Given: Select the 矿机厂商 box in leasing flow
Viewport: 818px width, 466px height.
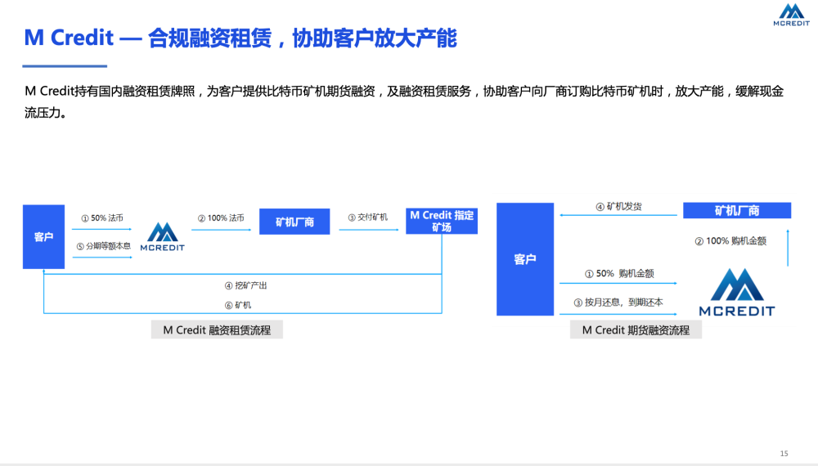Looking at the screenshot, I should point(294,222).
